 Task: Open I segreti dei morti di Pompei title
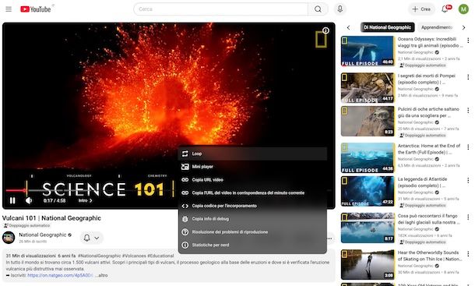pyautogui.click(x=427, y=79)
